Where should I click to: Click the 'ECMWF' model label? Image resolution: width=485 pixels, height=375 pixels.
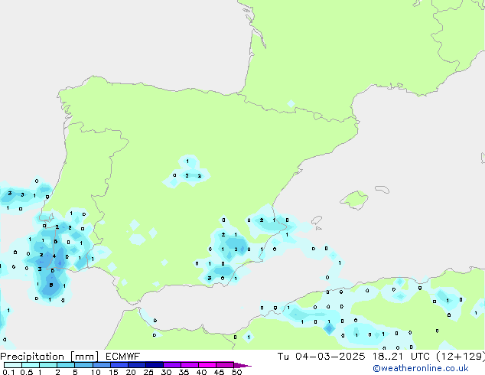(x=122, y=357)
